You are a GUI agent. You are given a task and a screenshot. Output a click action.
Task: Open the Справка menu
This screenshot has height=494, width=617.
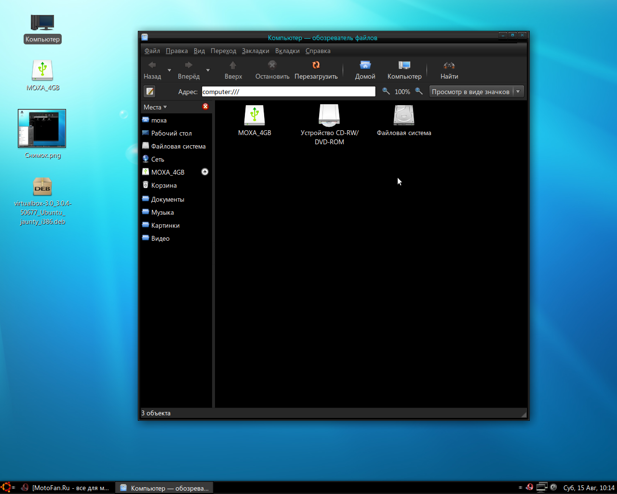(x=318, y=51)
